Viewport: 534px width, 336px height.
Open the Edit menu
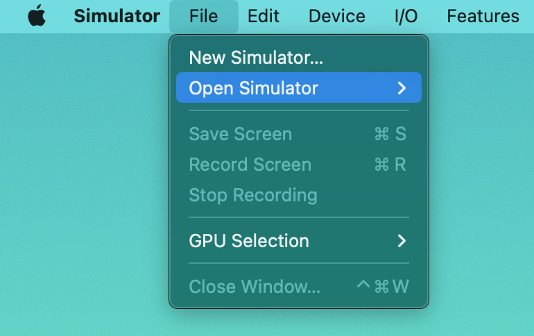click(264, 16)
